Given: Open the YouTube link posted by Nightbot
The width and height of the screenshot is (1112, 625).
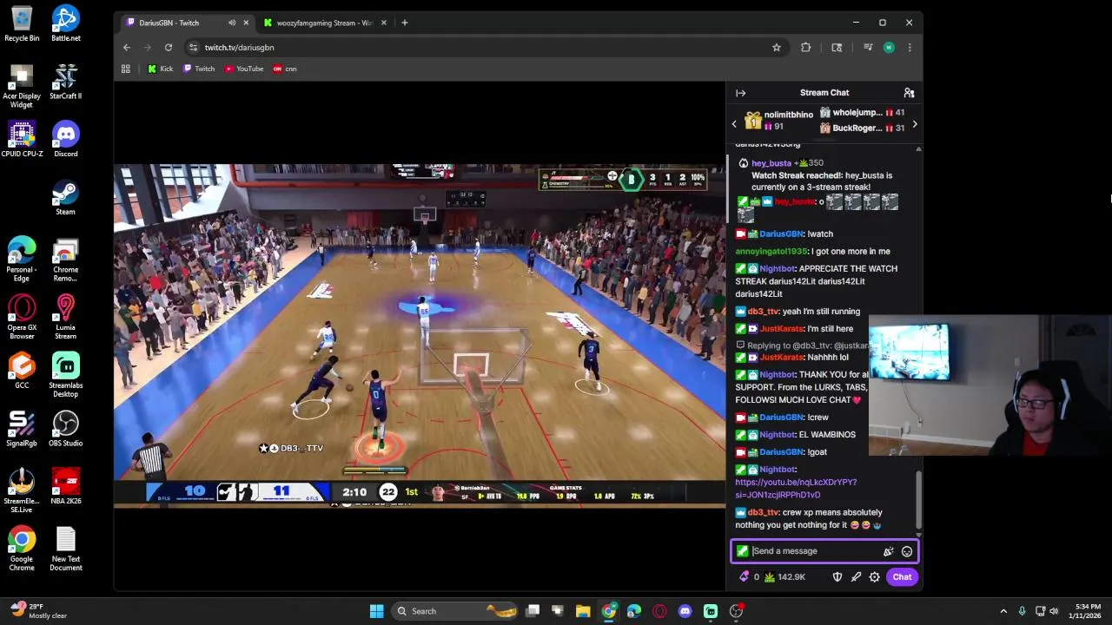Looking at the screenshot, I should 796,489.
